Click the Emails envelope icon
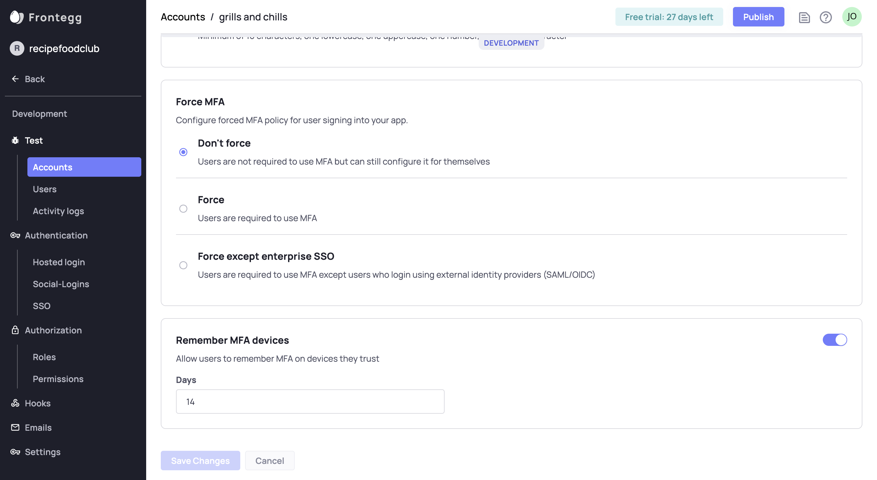 coord(15,427)
